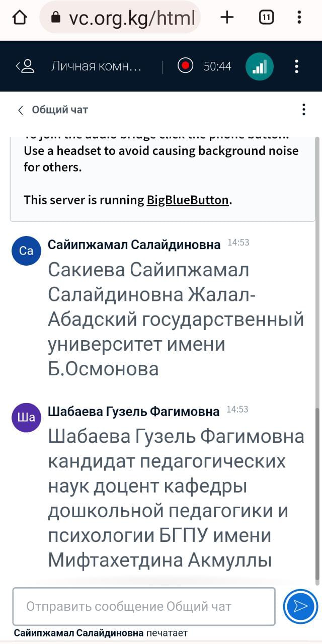Open the connection status signal icon
This screenshot has width=322, height=644.
259,66
